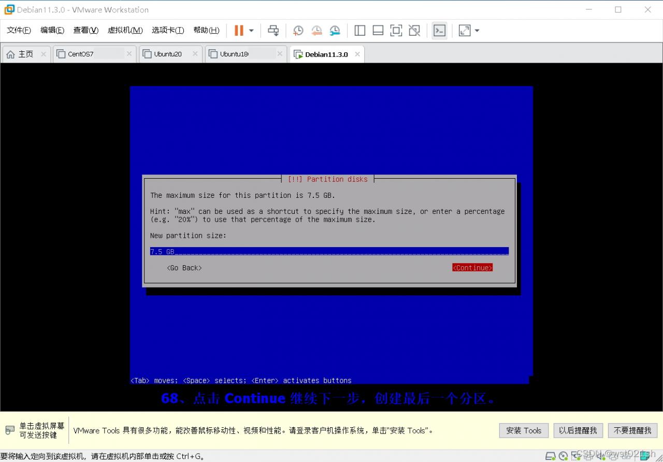The height and width of the screenshot is (462, 663).
Task: Close the CentOS7 tab
Action: pos(129,54)
